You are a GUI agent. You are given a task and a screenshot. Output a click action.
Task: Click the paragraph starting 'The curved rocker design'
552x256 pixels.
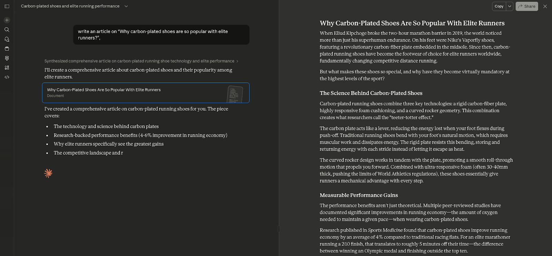click(x=416, y=170)
